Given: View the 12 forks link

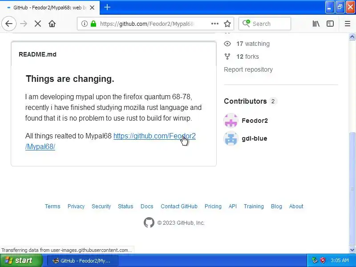Looking at the screenshot, I should [x=247, y=57].
